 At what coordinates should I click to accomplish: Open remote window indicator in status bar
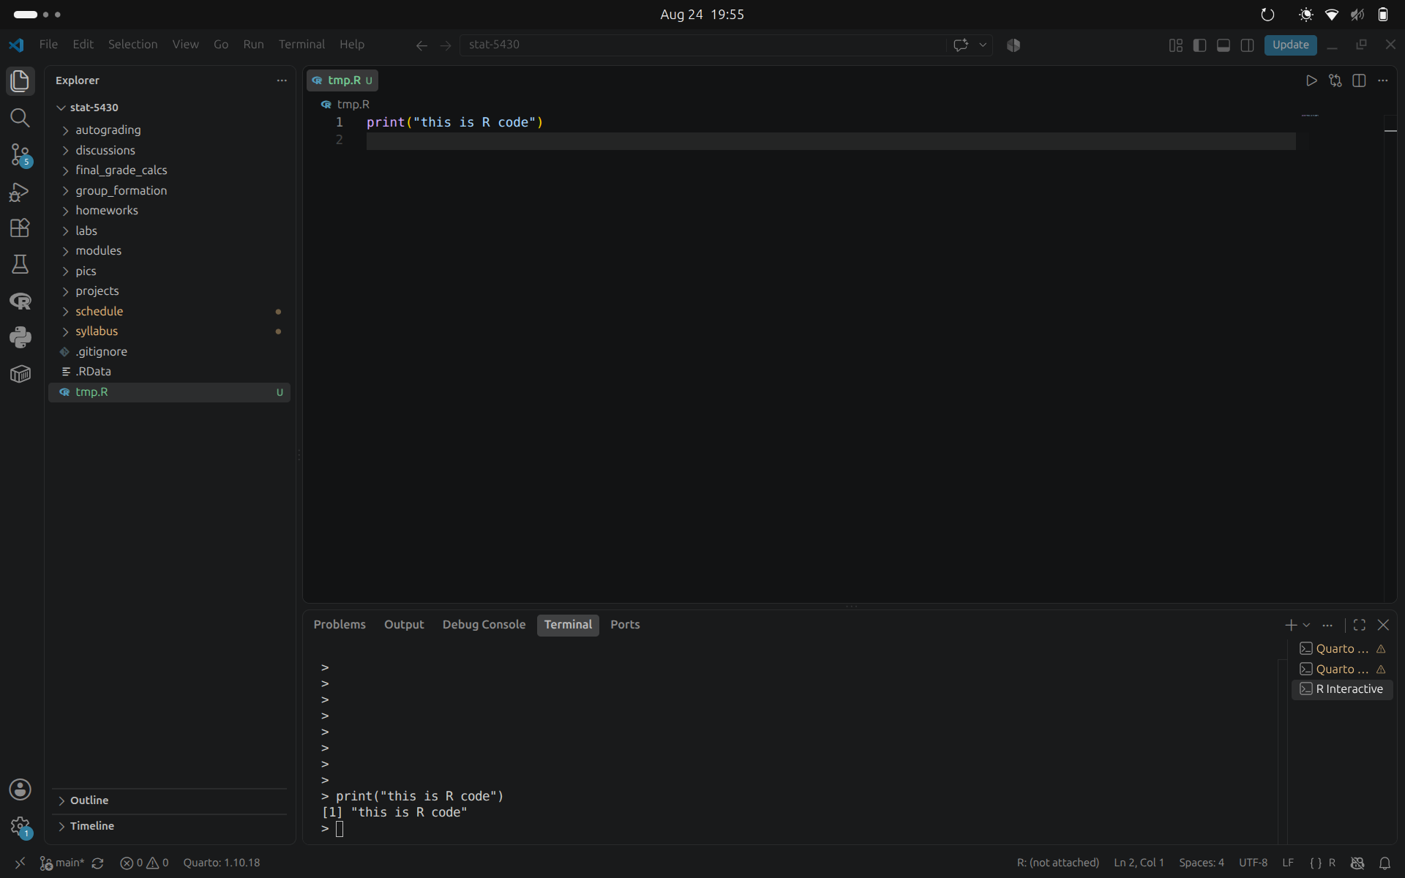(20, 863)
